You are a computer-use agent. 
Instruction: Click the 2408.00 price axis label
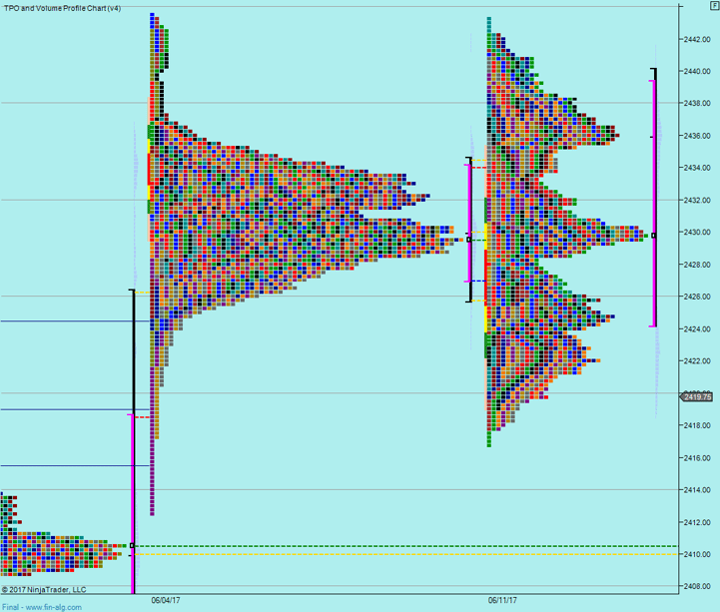click(696, 586)
